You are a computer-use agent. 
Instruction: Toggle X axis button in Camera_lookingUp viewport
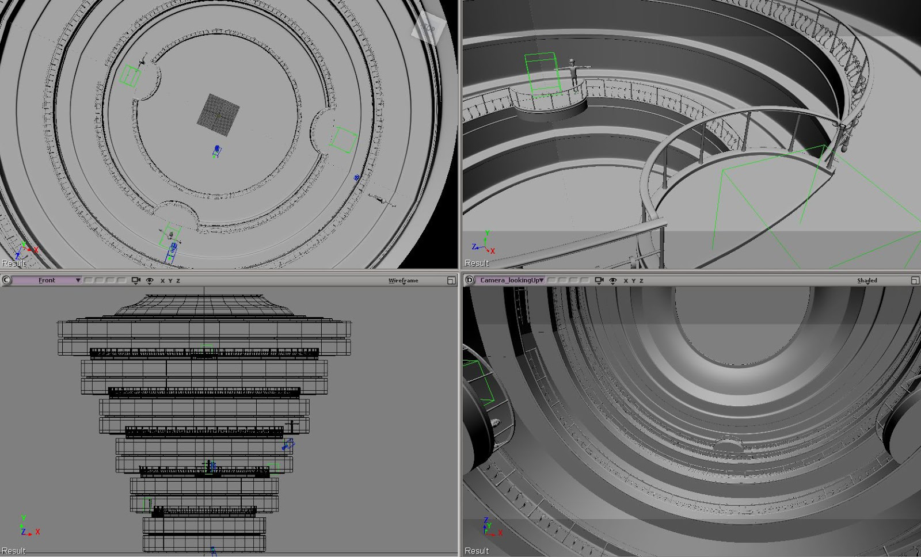click(x=626, y=281)
